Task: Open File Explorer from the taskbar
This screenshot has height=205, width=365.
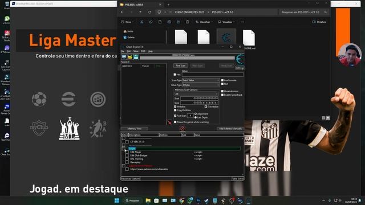Action: pos(148,200)
